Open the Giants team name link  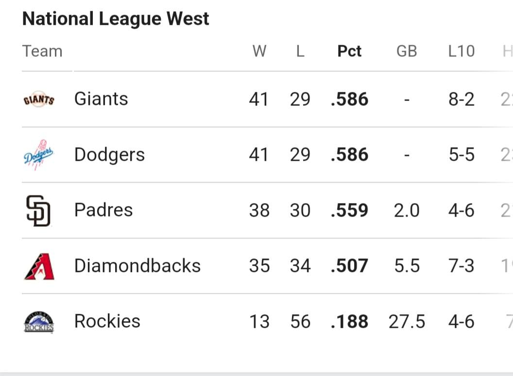coord(101,99)
